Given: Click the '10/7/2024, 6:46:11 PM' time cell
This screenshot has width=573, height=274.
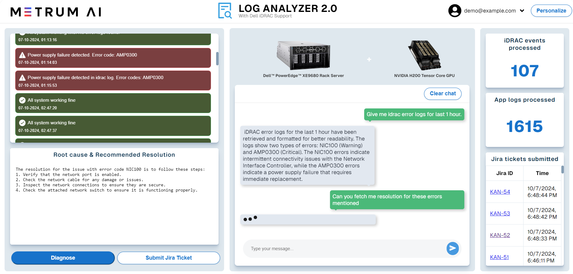Looking at the screenshot, I should coord(542,257).
